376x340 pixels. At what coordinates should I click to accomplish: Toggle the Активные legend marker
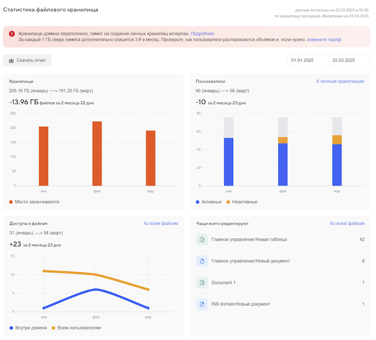click(x=198, y=202)
